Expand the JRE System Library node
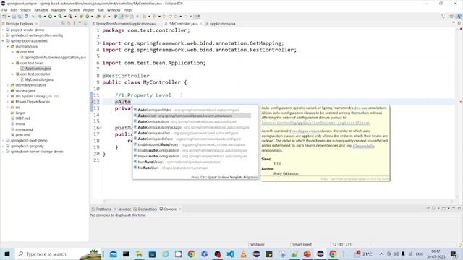 [x=8, y=96]
